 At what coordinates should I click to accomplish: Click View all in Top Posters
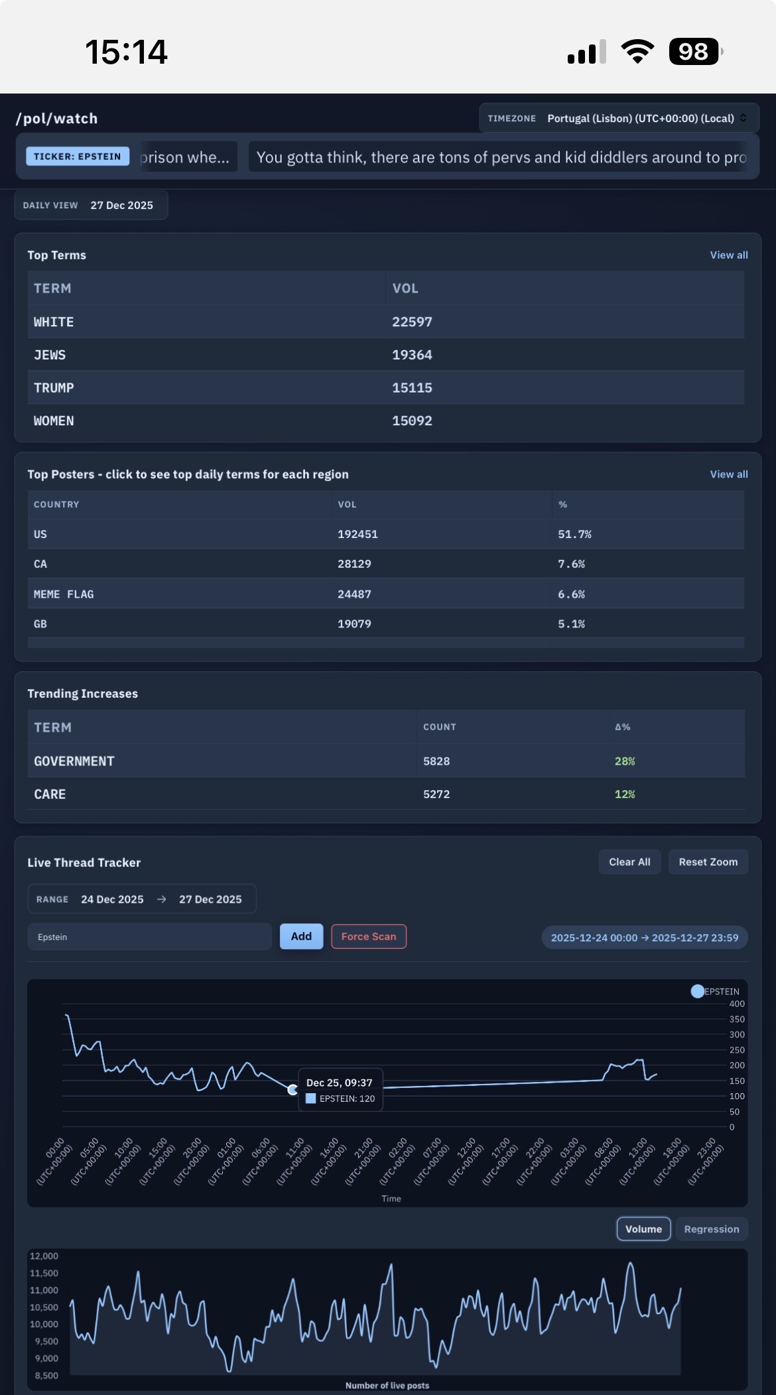(x=729, y=474)
